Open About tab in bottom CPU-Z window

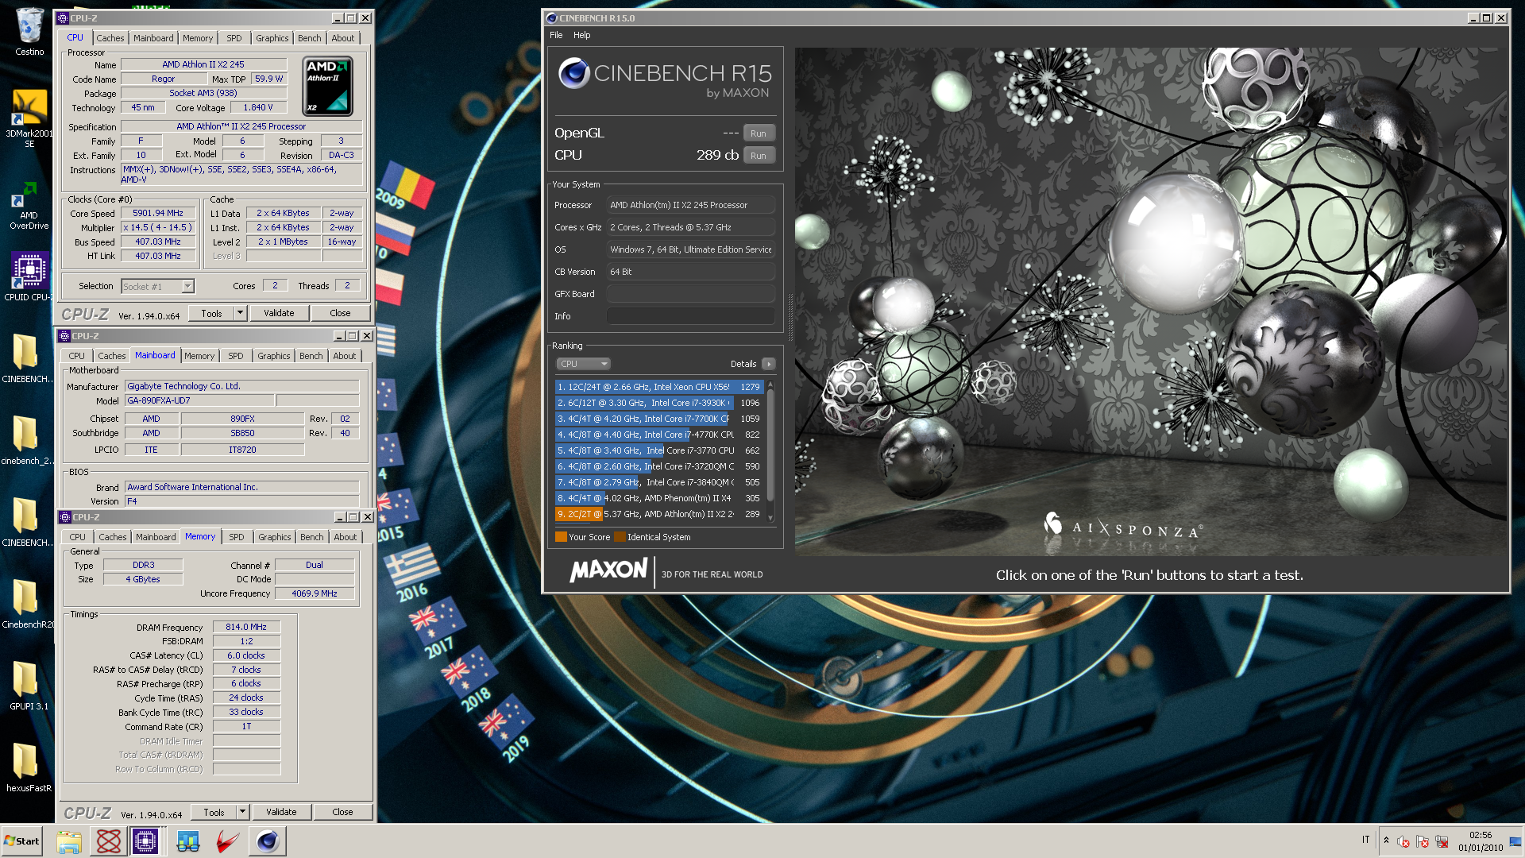point(346,537)
